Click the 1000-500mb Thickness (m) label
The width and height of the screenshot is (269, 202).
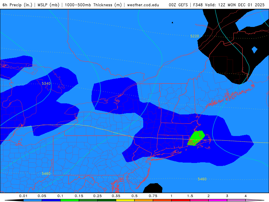[x=93, y=5]
